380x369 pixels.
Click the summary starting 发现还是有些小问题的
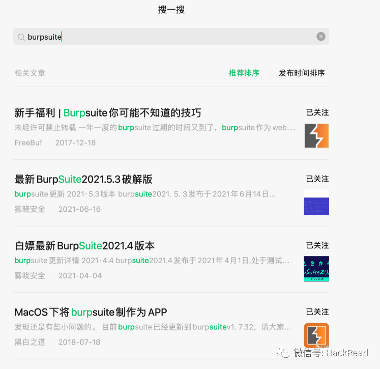click(x=153, y=327)
